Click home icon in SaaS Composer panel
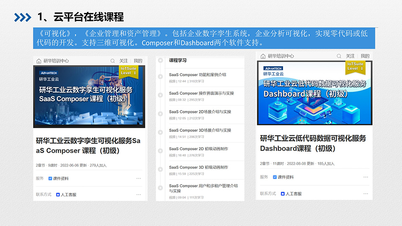This screenshot has height=226, width=402. [x=39, y=61]
